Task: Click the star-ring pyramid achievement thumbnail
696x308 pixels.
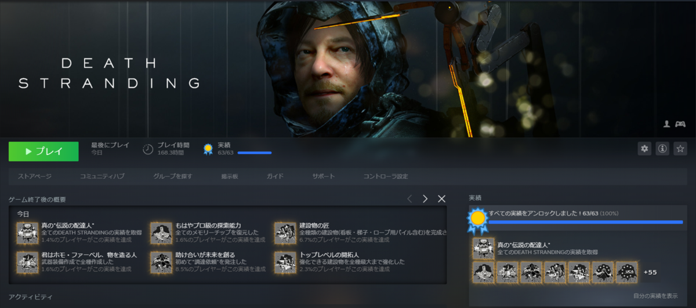Action: [603, 272]
